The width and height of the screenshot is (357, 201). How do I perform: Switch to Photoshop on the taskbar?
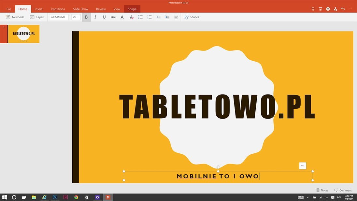coord(55,197)
